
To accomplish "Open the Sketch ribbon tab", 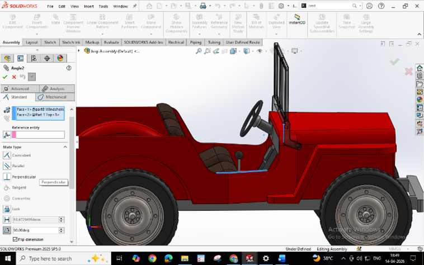I will tap(50, 42).
